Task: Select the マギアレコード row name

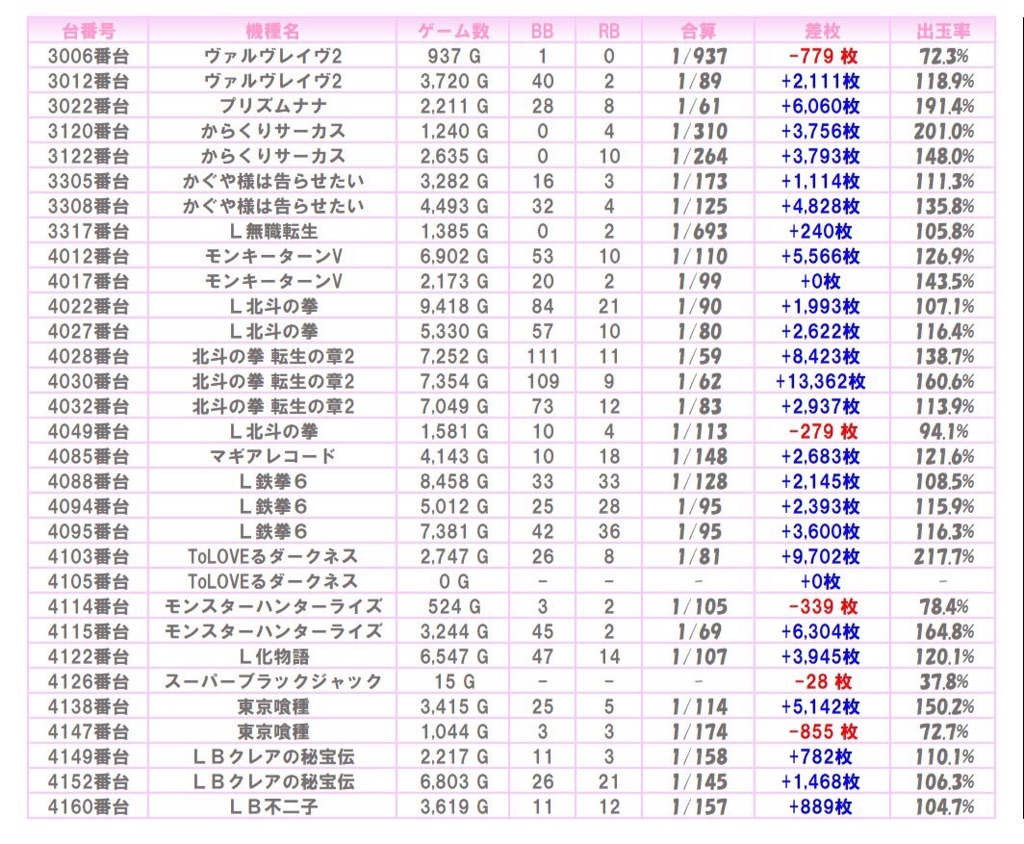Action: click(x=272, y=456)
